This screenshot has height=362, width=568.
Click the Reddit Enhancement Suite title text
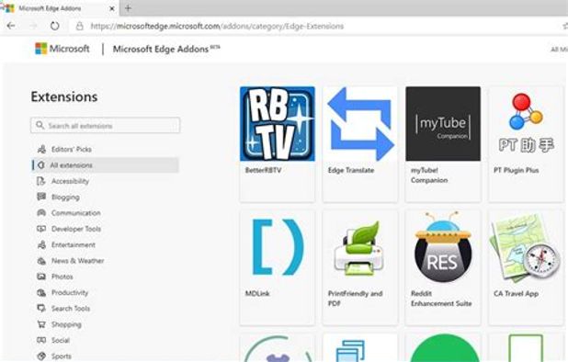[x=441, y=299]
